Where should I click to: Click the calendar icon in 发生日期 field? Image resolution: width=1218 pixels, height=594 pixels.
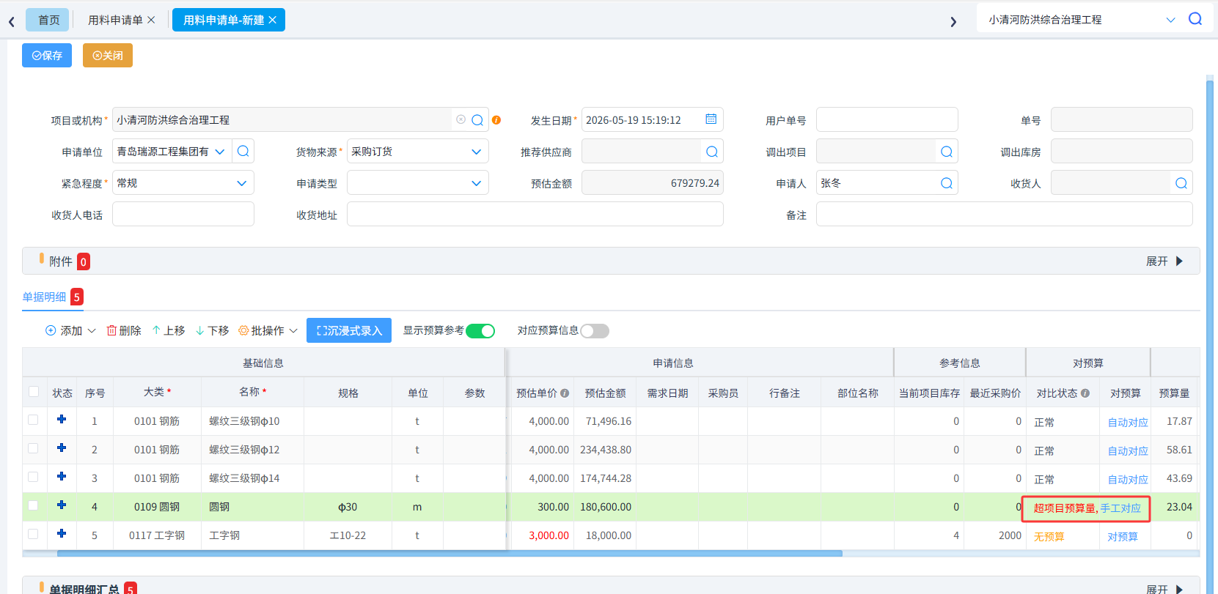point(711,119)
